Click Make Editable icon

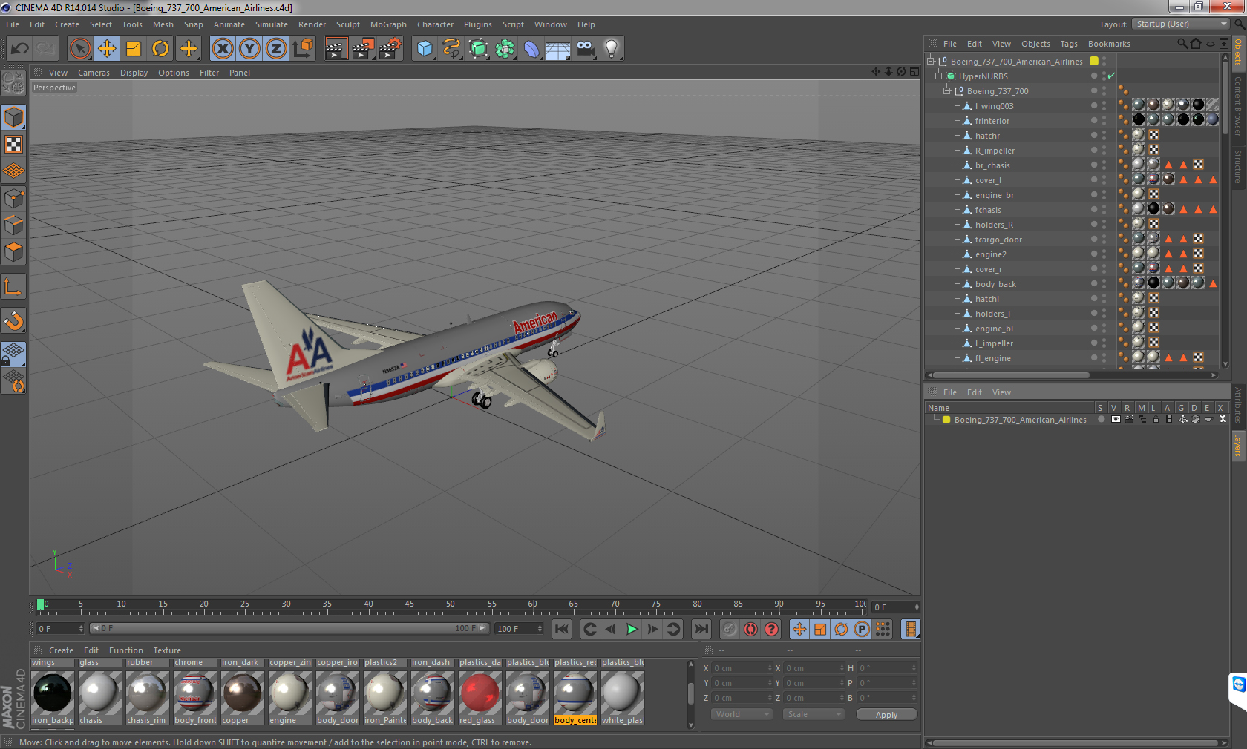pyautogui.click(x=13, y=83)
